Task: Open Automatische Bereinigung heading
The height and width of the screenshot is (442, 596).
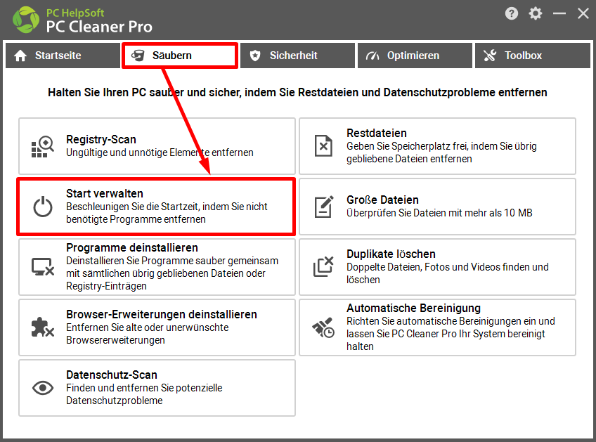Action: point(413,308)
